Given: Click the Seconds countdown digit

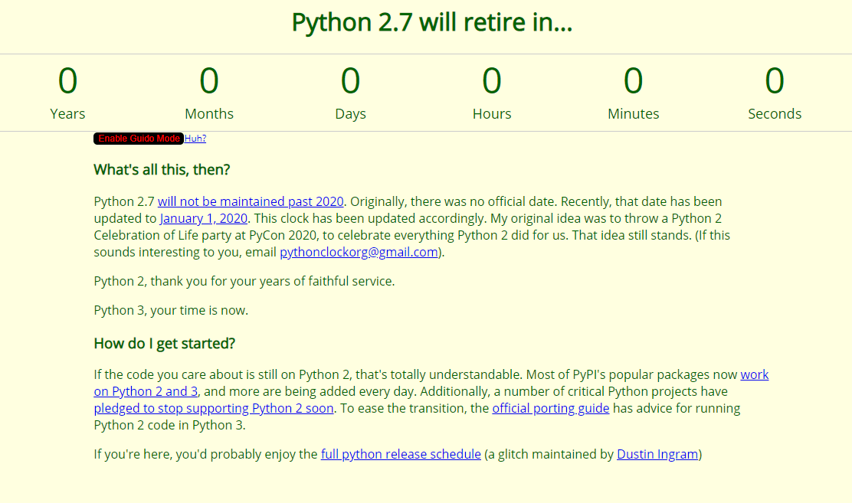Looking at the screenshot, I should (775, 81).
